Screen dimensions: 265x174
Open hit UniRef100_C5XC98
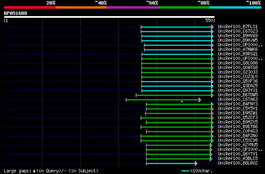pyautogui.click(x=238, y=141)
